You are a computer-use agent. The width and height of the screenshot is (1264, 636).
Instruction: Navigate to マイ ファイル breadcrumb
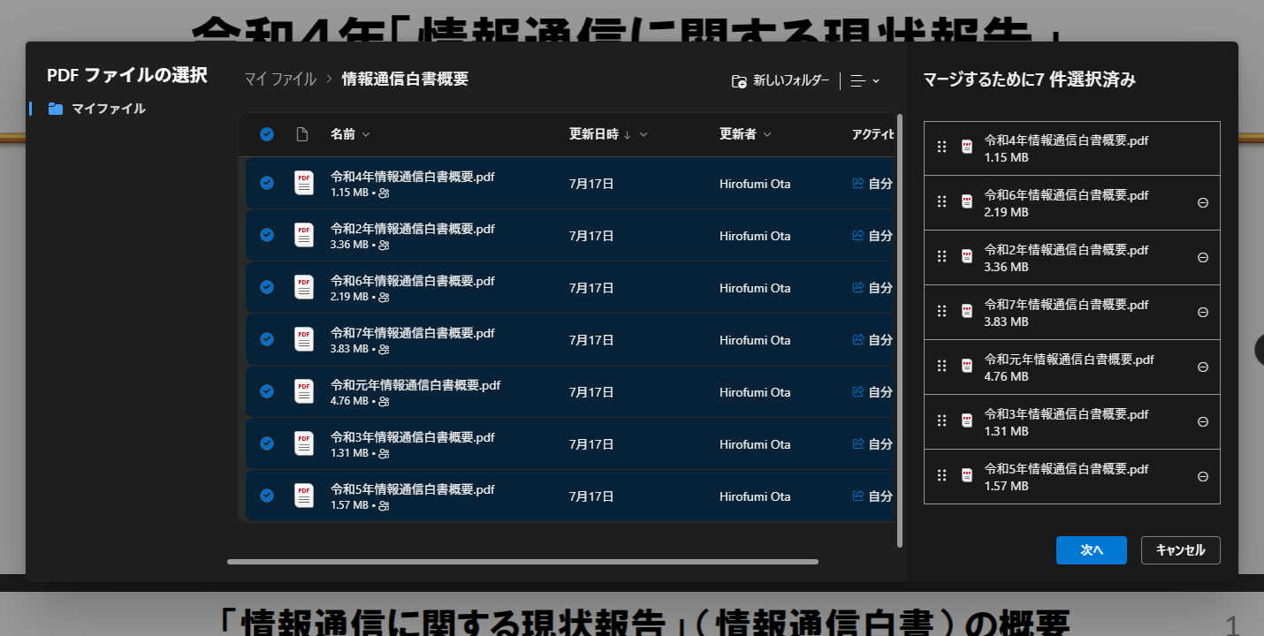click(280, 79)
